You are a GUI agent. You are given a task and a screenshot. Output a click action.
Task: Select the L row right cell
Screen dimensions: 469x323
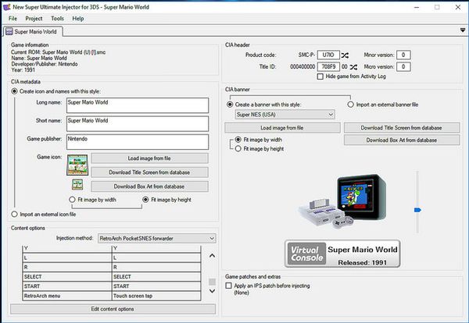pyautogui.click(x=156, y=257)
